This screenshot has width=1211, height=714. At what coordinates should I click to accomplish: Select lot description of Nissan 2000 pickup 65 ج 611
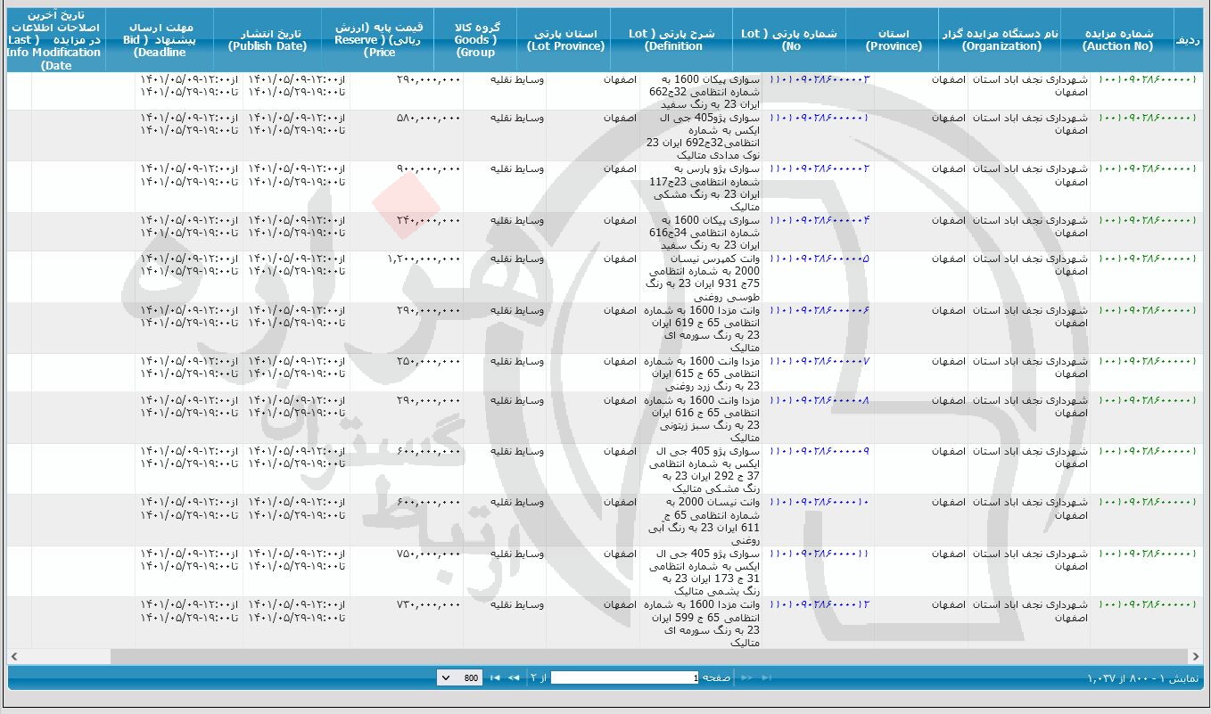[704, 521]
